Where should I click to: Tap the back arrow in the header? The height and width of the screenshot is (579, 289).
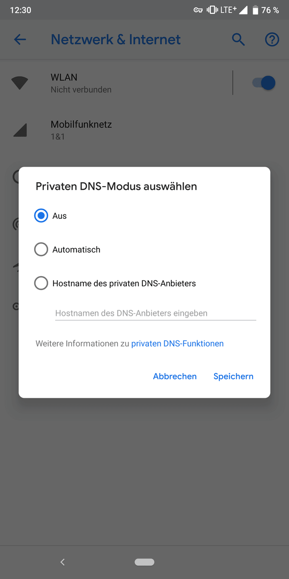point(20,40)
